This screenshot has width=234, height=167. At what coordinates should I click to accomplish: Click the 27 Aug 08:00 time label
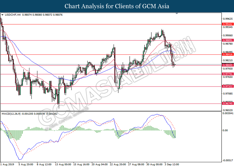(136, 164)
